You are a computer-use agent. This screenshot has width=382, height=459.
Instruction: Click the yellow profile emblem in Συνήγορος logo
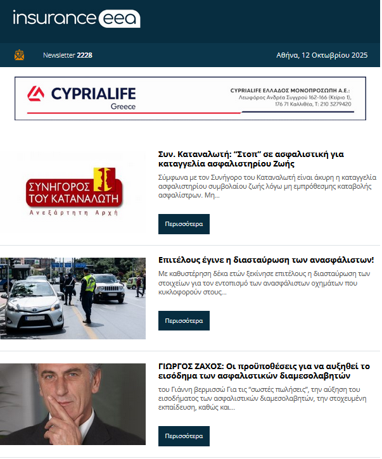[x=105, y=179]
